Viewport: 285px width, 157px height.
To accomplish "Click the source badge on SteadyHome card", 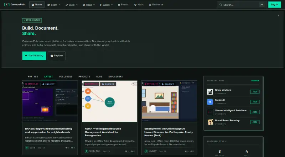I will pyautogui.click(x=151, y=84).
